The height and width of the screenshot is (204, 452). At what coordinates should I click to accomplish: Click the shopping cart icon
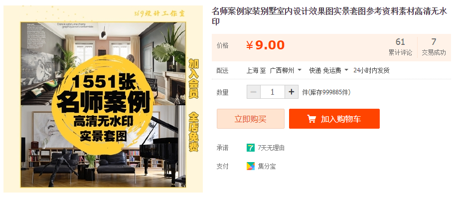[x=311, y=119]
